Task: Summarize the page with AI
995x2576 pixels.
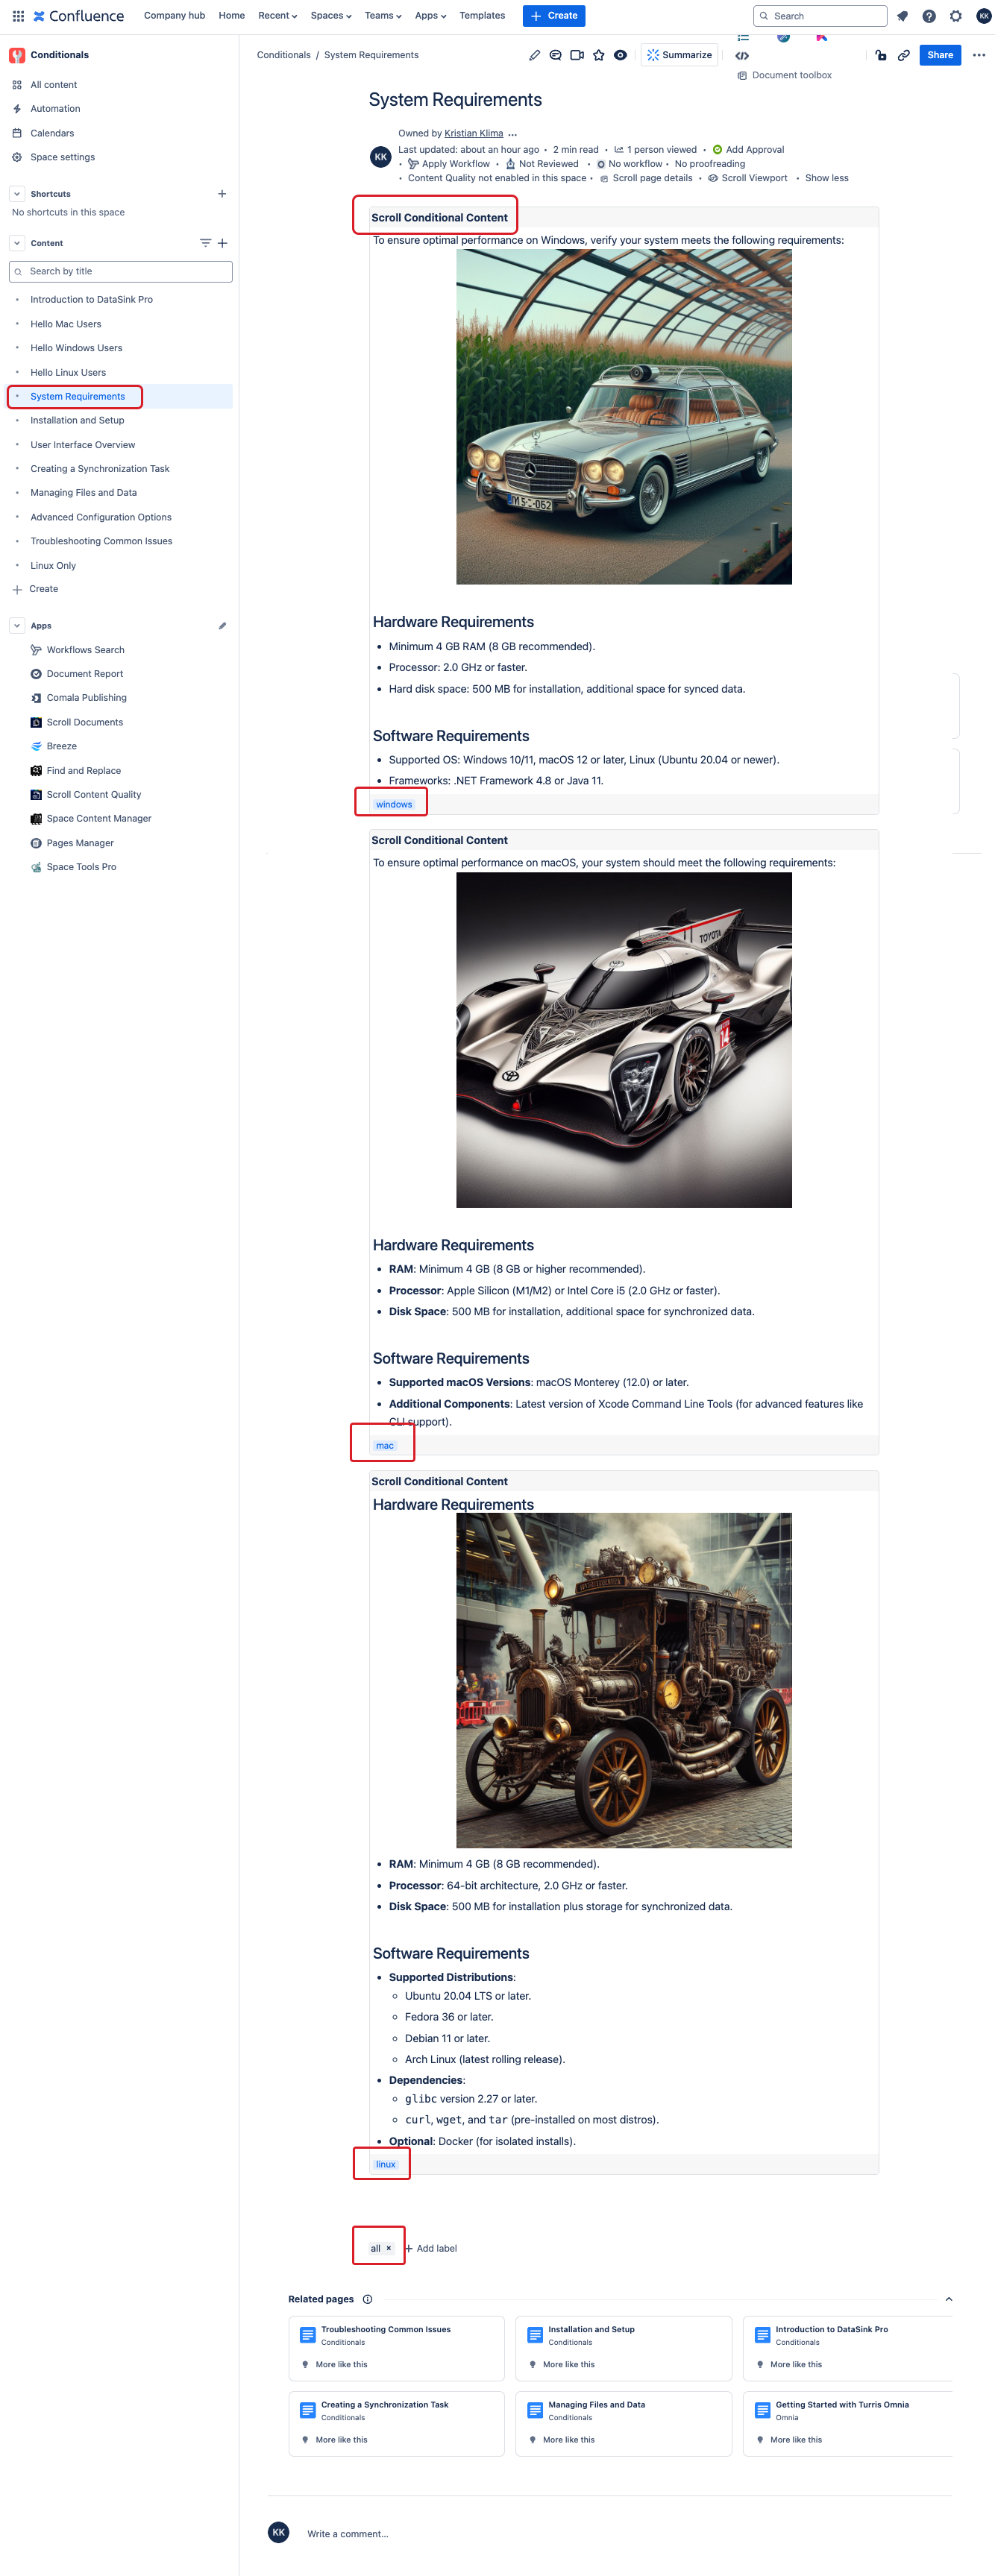Action: click(679, 55)
